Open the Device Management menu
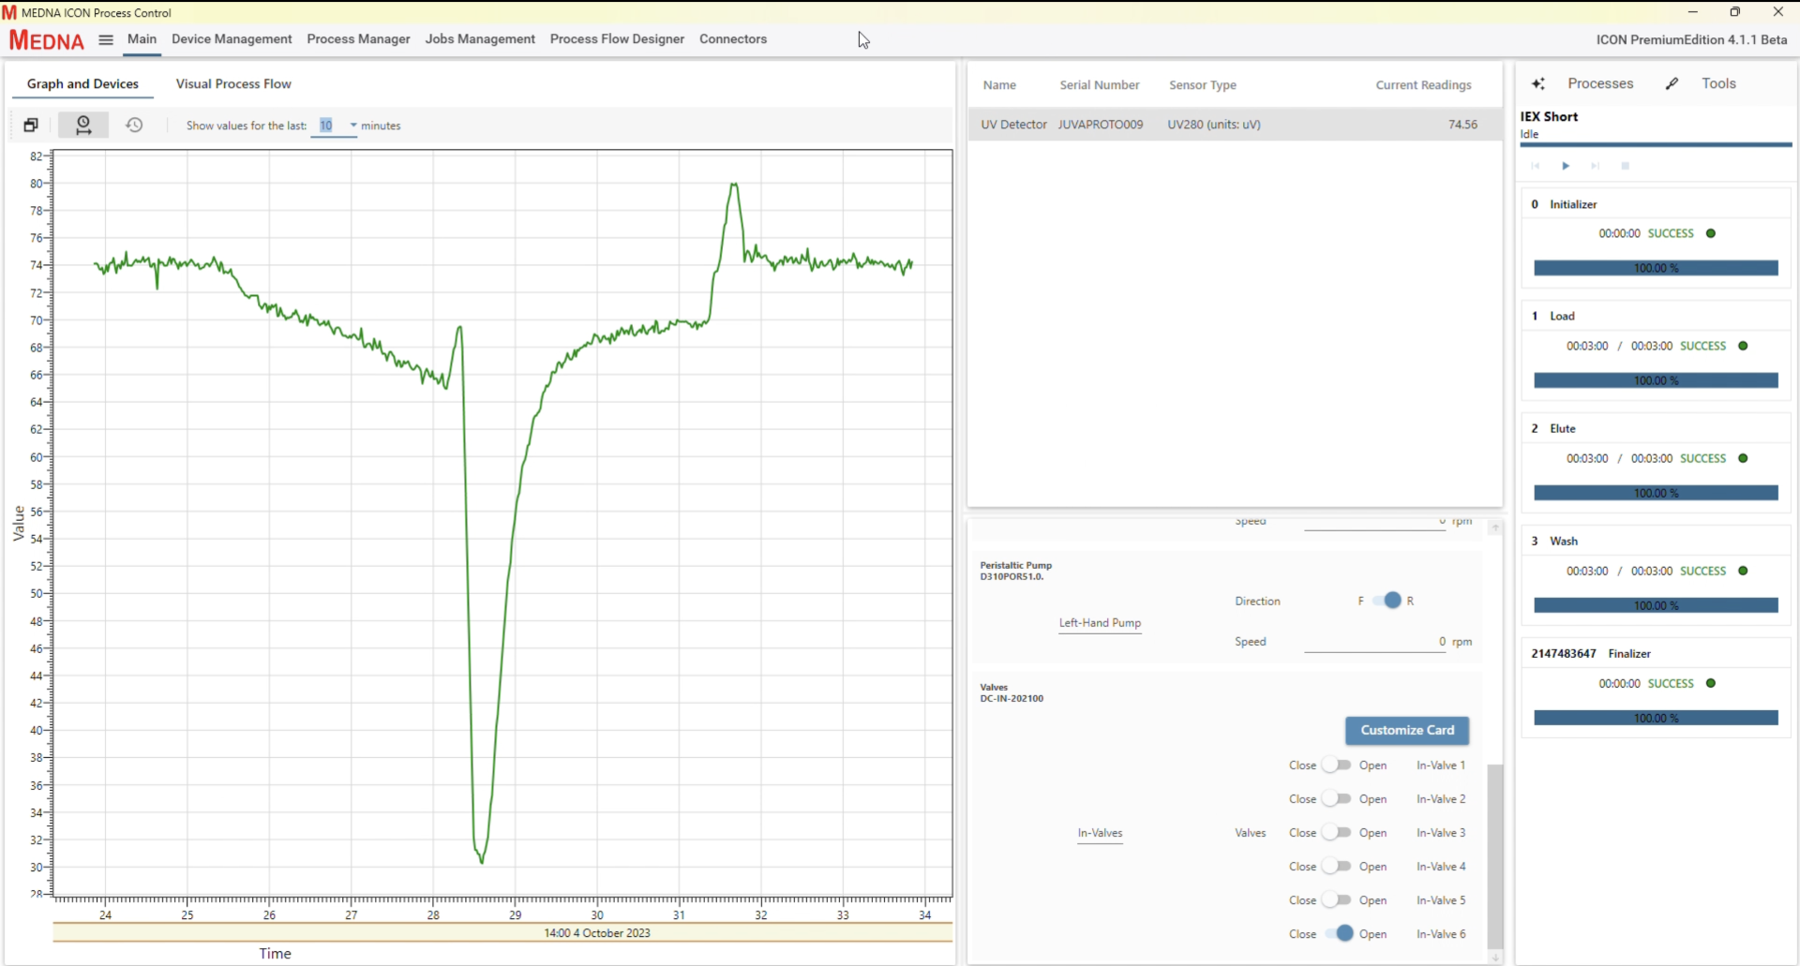The height and width of the screenshot is (966, 1800). pos(232,39)
